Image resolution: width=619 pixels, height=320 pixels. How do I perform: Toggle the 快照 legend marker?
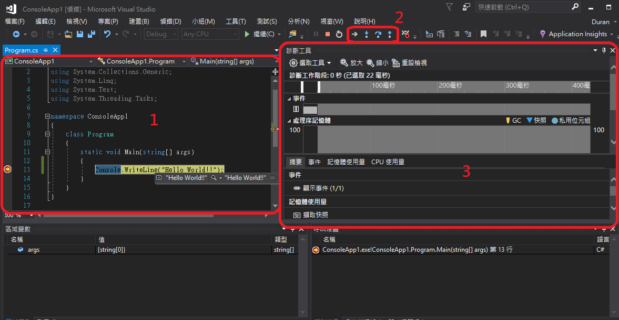click(530, 121)
